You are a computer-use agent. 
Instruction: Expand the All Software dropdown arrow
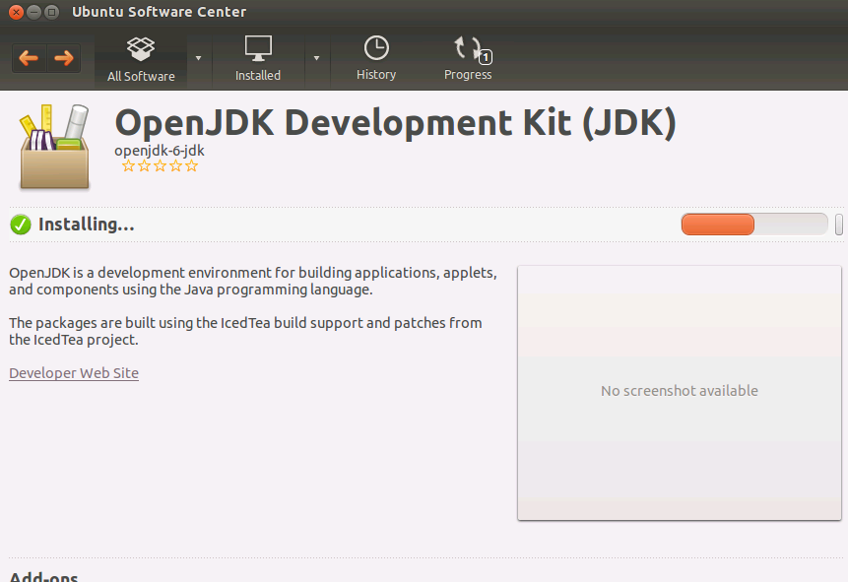(x=199, y=58)
